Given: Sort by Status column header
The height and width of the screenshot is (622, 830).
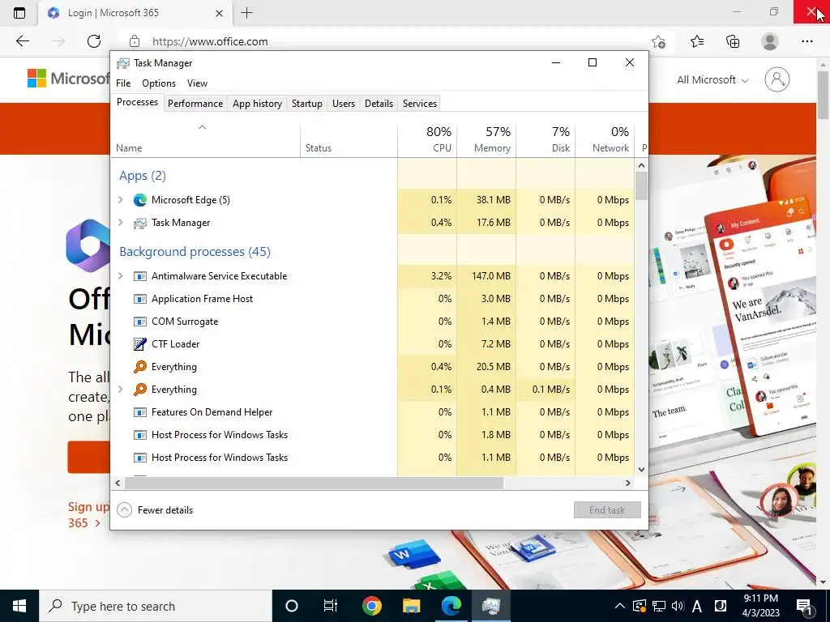Looking at the screenshot, I should [349, 139].
